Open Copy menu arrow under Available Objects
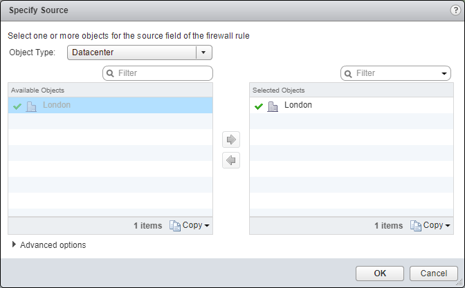The width and height of the screenshot is (465, 288). pyautogui.click(x=207, y=226)
